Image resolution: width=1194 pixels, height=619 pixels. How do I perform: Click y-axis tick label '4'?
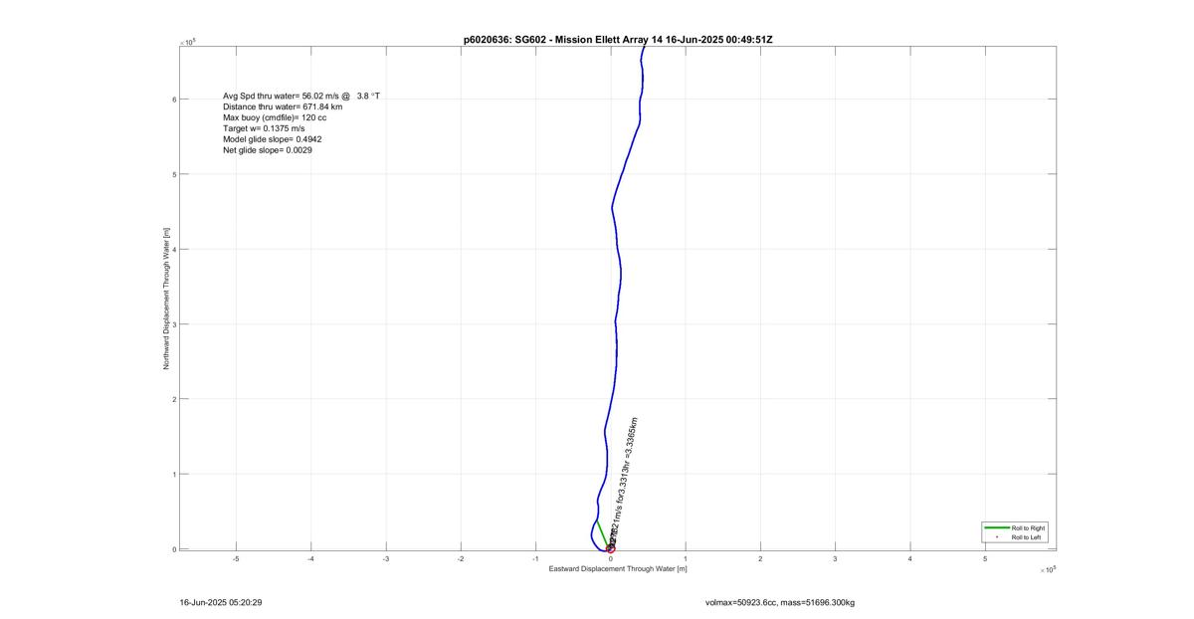click(174, 249)
